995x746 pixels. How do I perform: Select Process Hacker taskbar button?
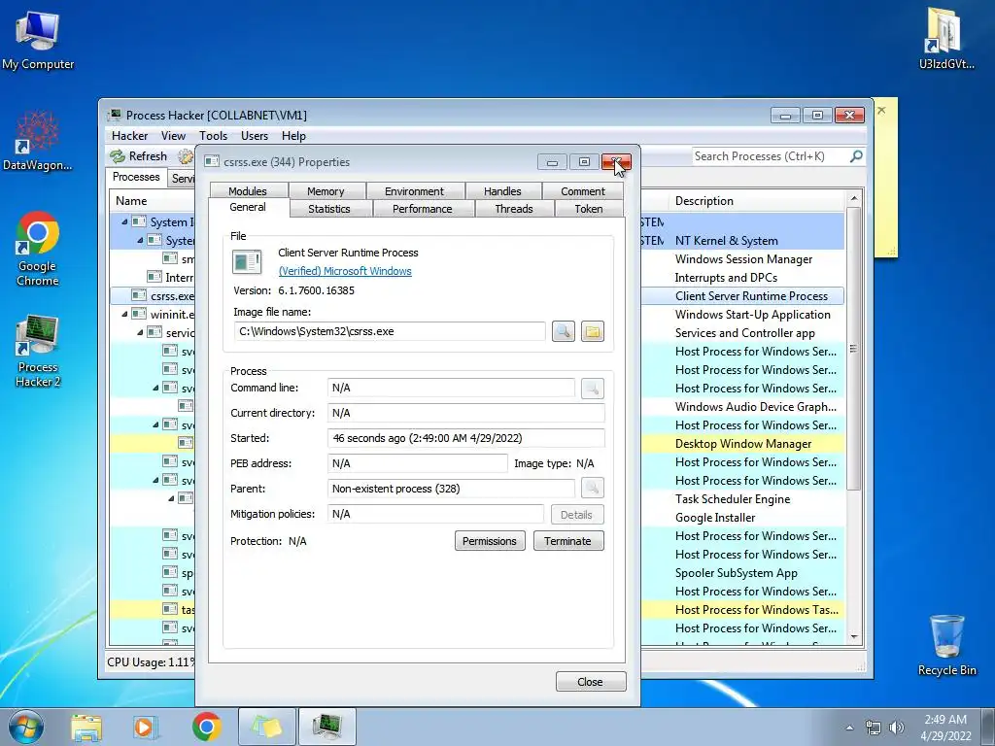(x=326, y=727)
